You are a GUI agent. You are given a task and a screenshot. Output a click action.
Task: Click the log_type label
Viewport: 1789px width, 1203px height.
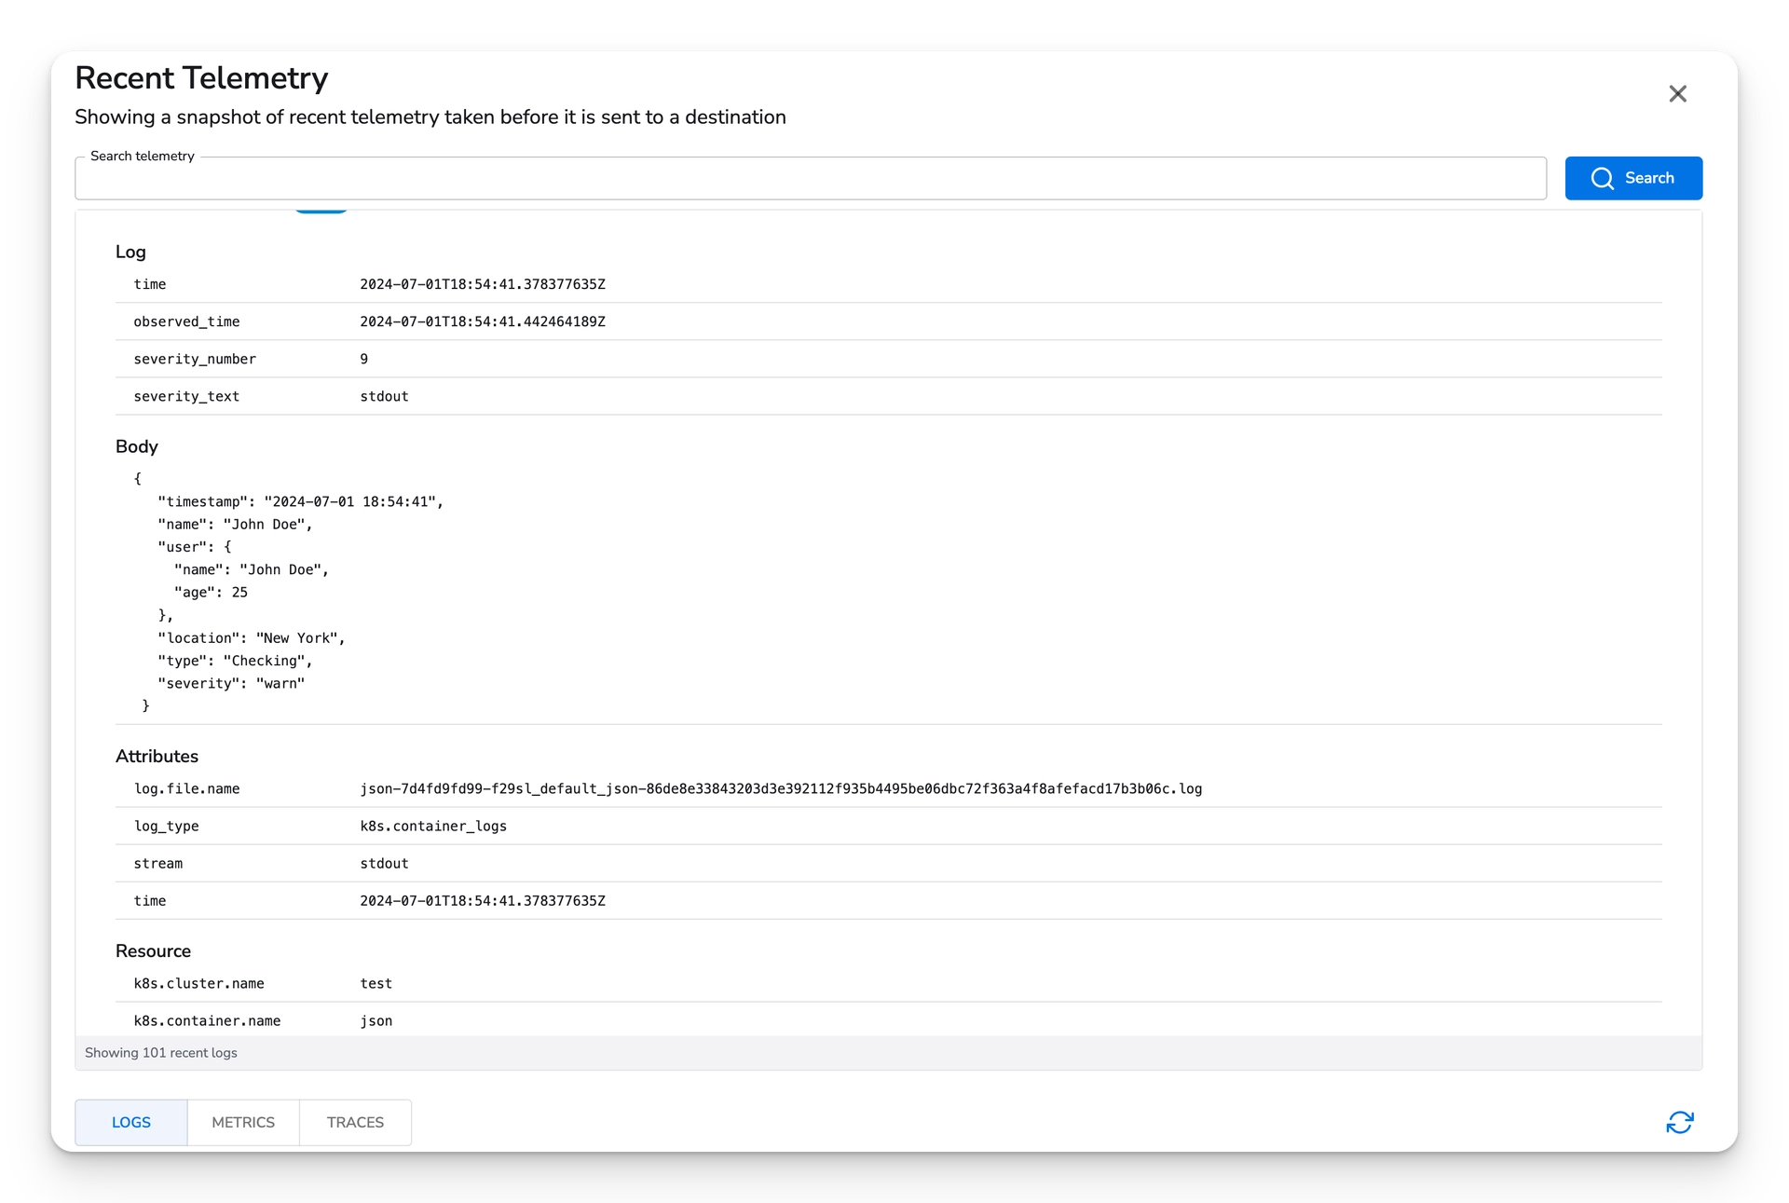pos(166,826)
